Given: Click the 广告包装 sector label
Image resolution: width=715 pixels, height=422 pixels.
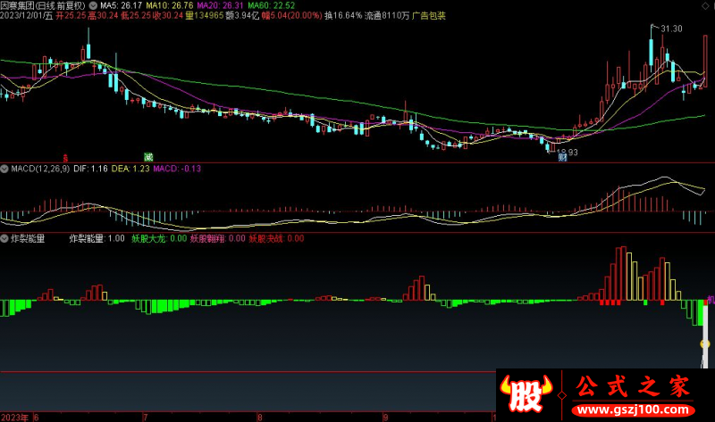Looking at the screenshot, I should pos(429,16).
